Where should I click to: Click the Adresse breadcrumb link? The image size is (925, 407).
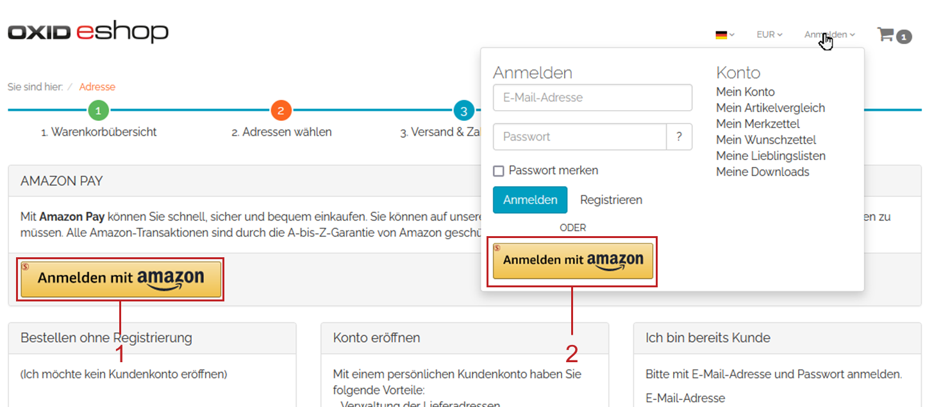(x=97, y=87)
